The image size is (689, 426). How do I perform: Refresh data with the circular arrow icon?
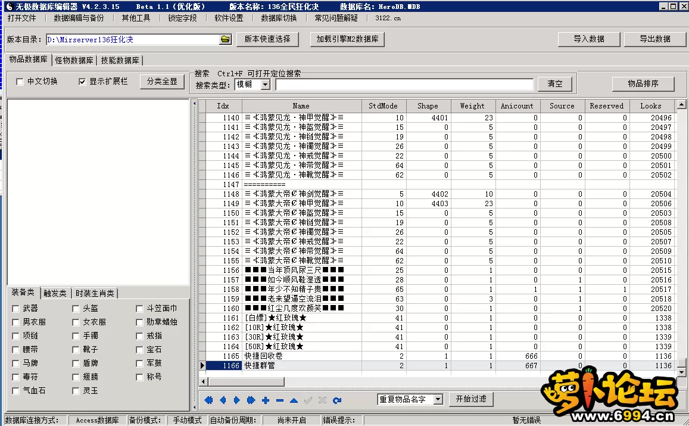[x=337, y=400]
